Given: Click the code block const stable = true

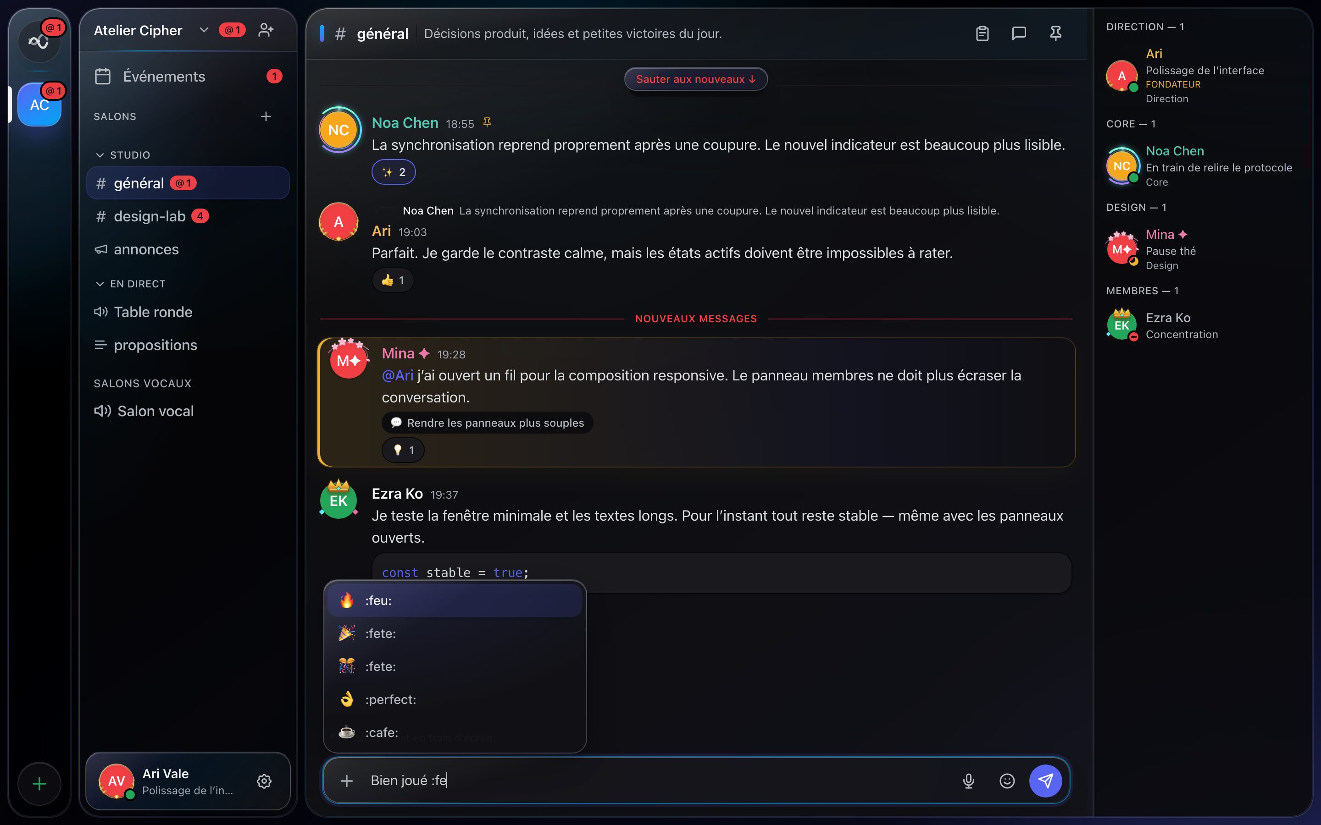Looking at the screenshot, I should 722,572.
